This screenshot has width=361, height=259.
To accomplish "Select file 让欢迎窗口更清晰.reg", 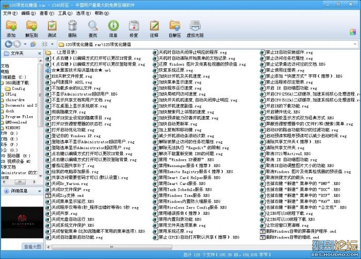I will click(x=285, y=225).
